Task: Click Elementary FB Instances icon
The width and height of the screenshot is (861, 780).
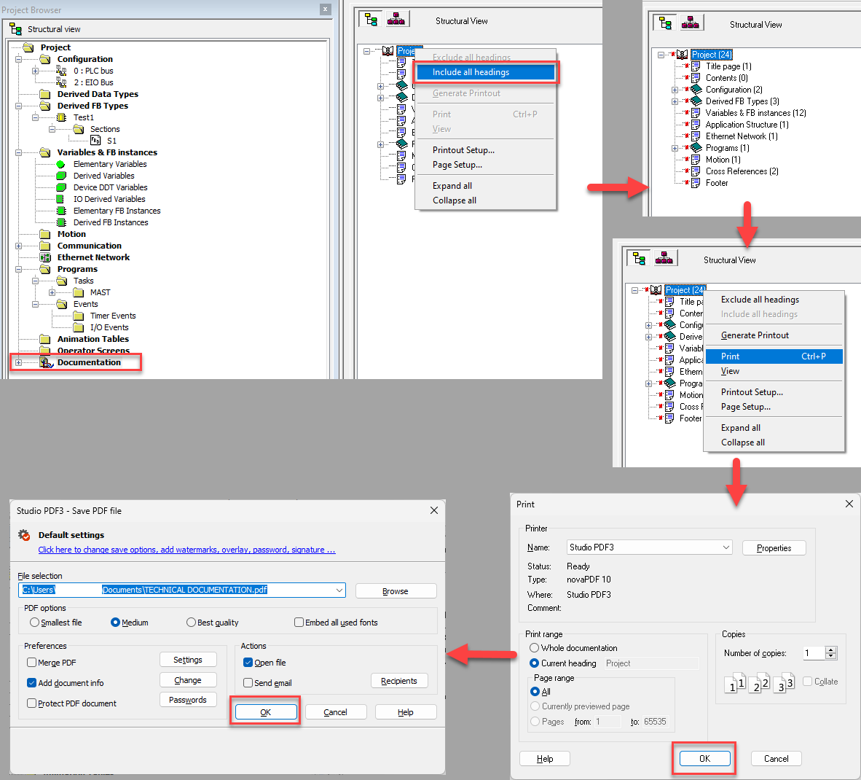Action: coord(61,211)
